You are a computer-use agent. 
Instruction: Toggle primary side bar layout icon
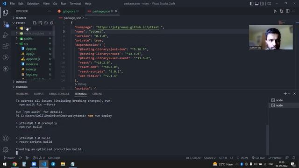(x=251, y=3)
